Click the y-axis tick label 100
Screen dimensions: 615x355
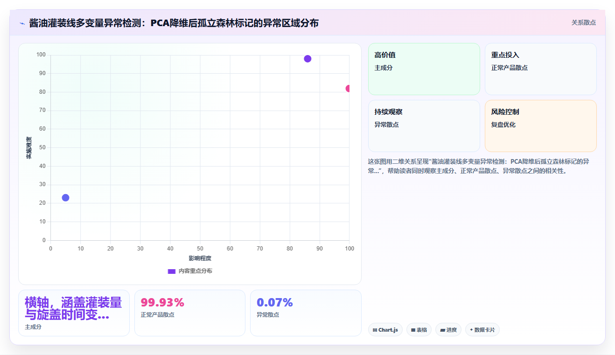pyautogui.click(x=41, y=55)
